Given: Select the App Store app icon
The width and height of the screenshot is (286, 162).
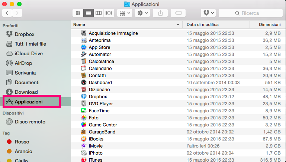Looking at the screenshot, I should (x=84, y=47).
